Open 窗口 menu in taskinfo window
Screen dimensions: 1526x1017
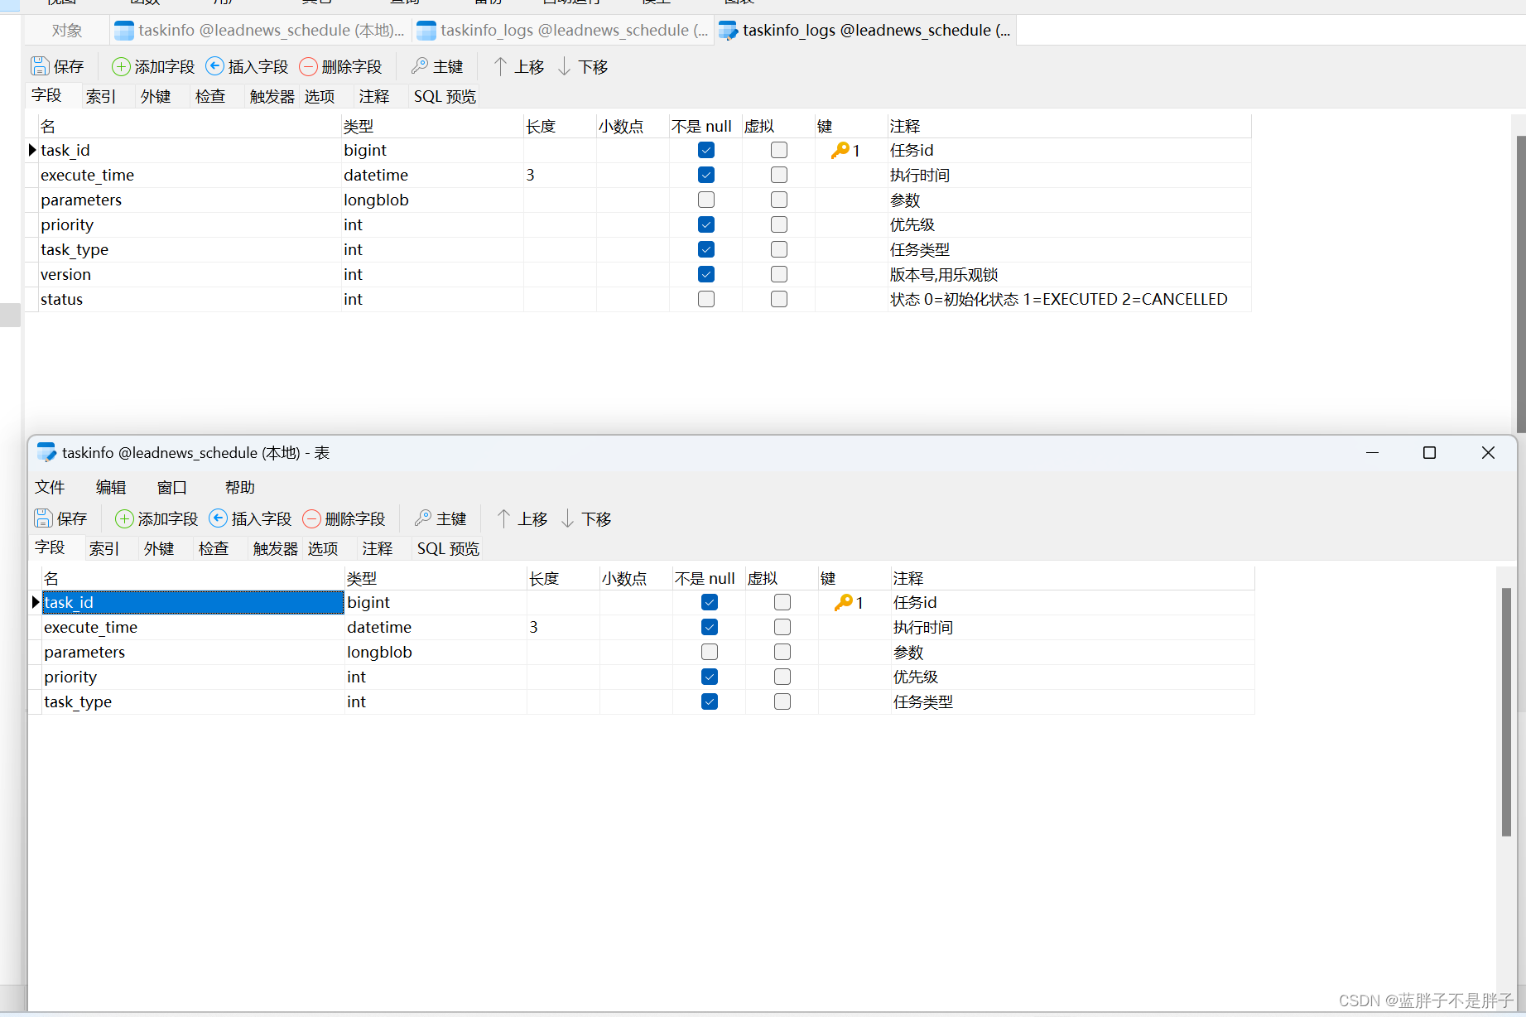(172, 487)
